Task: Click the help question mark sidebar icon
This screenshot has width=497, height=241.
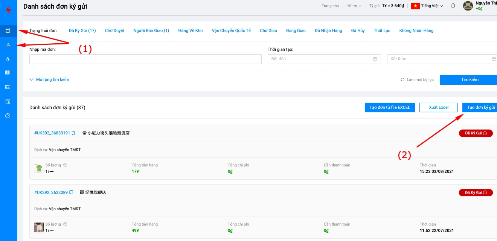Action: (x=8, y=116)
